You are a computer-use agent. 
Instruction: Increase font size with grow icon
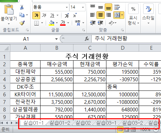tap(67, 15)
